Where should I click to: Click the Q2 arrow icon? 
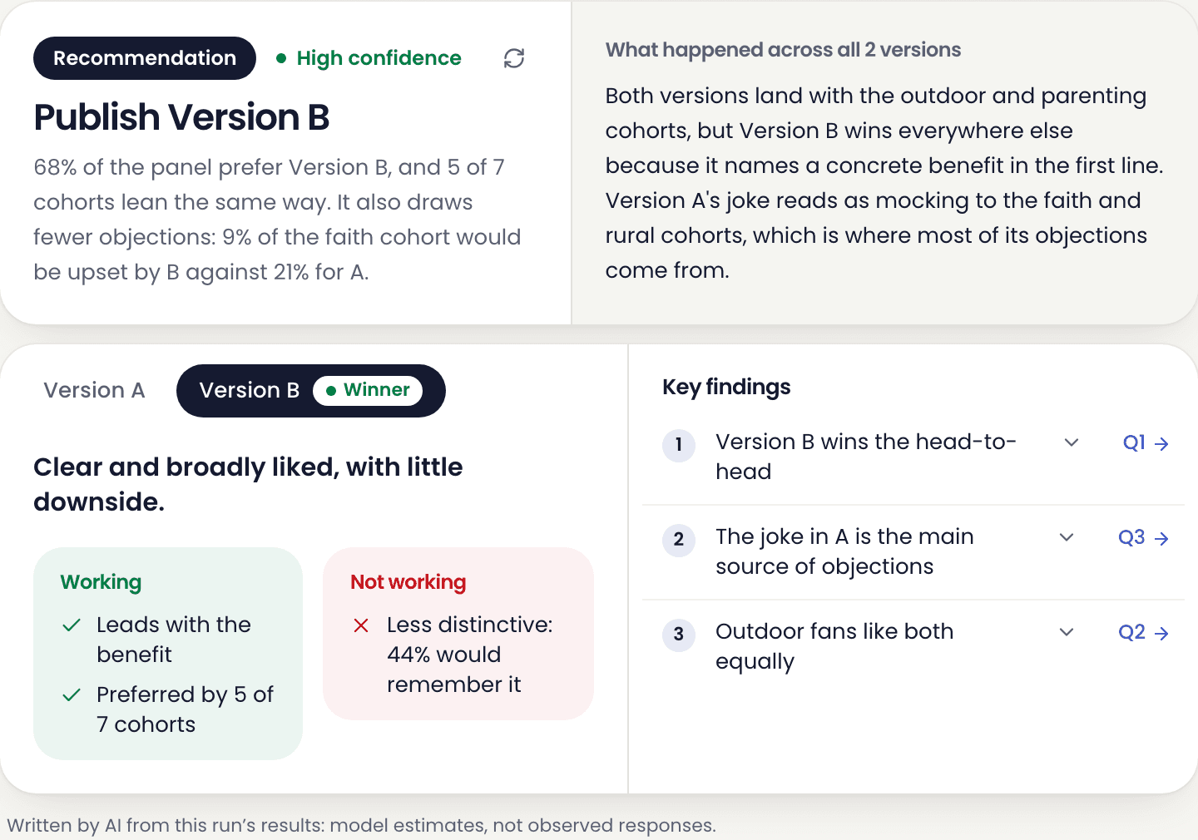click(x=1162, y=634)
